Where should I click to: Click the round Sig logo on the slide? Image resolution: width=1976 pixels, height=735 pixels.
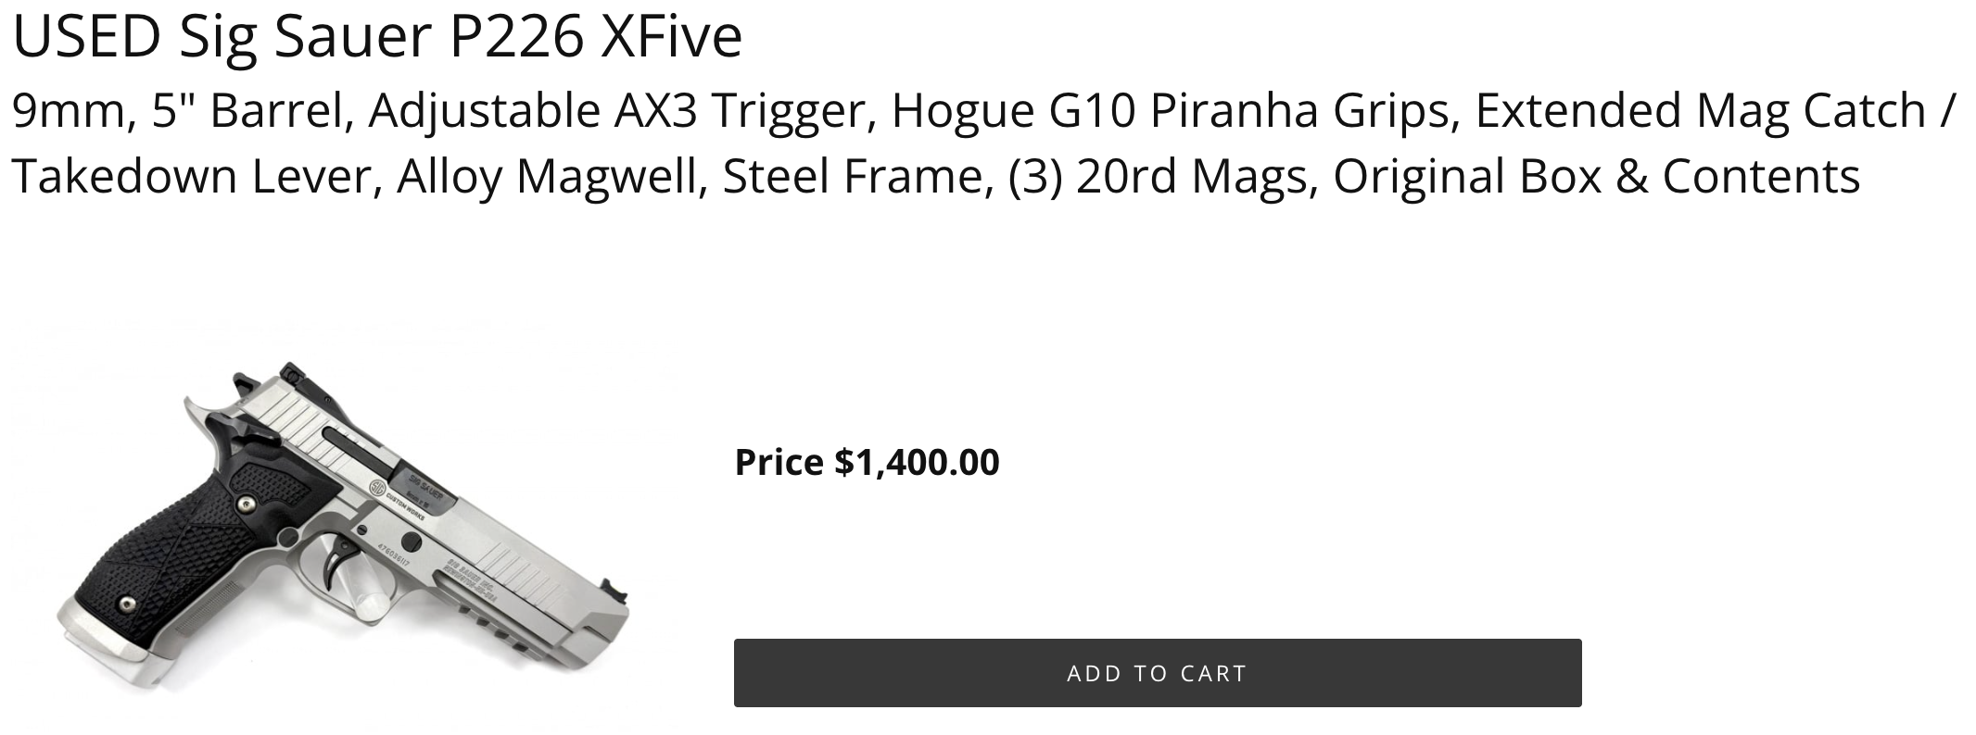point(378,488)
